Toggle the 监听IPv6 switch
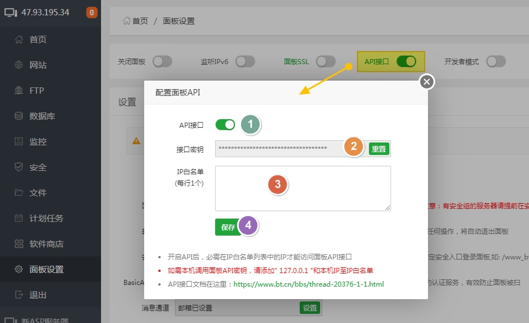Viewport: 529px width, 323px height. tap(245, 61)
